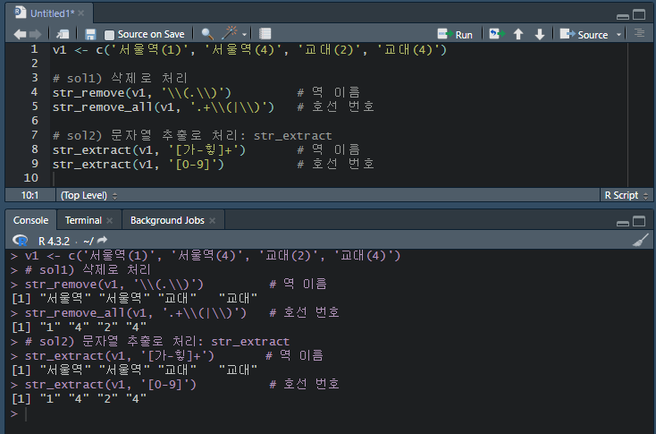This screenshot has width=656, height=434.
Task: Click the str_remove call on line 4
Action: (142, 92)
